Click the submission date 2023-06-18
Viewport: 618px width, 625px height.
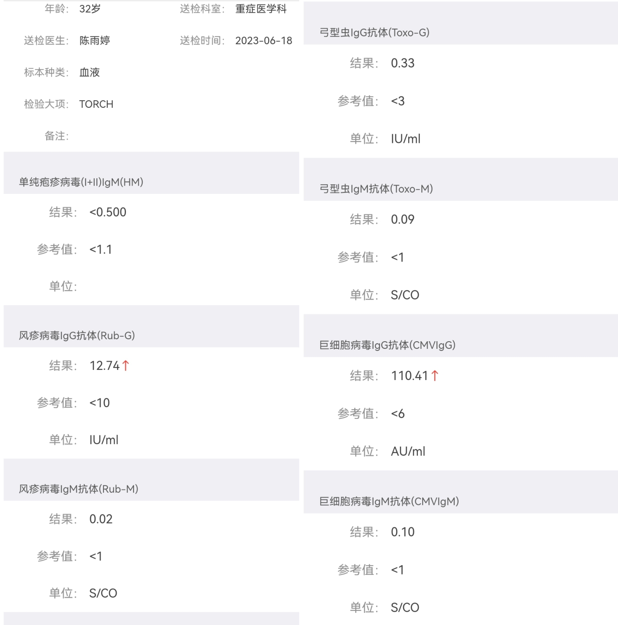click(264, 41)
